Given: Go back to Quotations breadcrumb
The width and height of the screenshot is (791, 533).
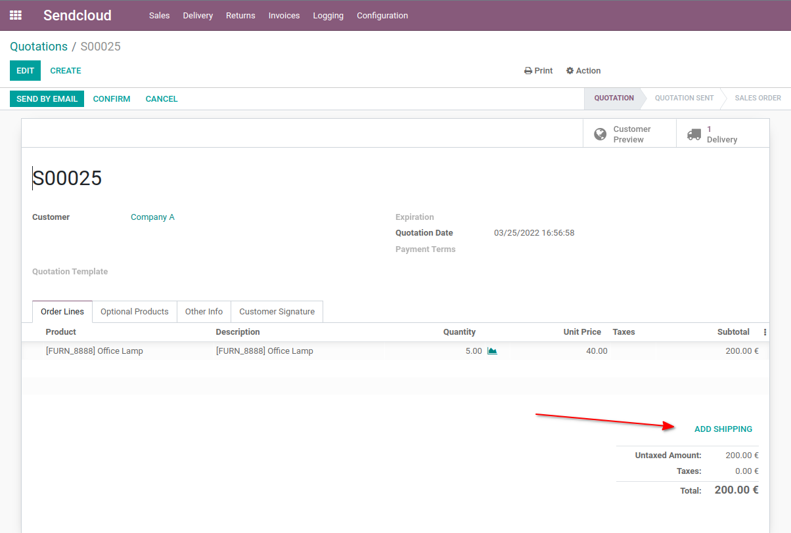Looking at the screenshot, I should click(x=39, y=47).
